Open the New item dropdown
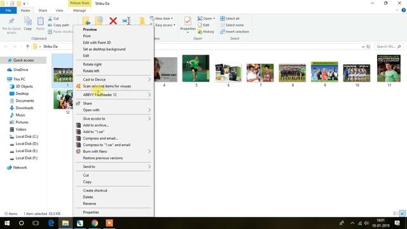The image size is (407, 229). tap(162, 18)
